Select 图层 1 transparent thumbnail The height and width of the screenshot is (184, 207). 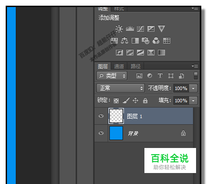(116, 116)
